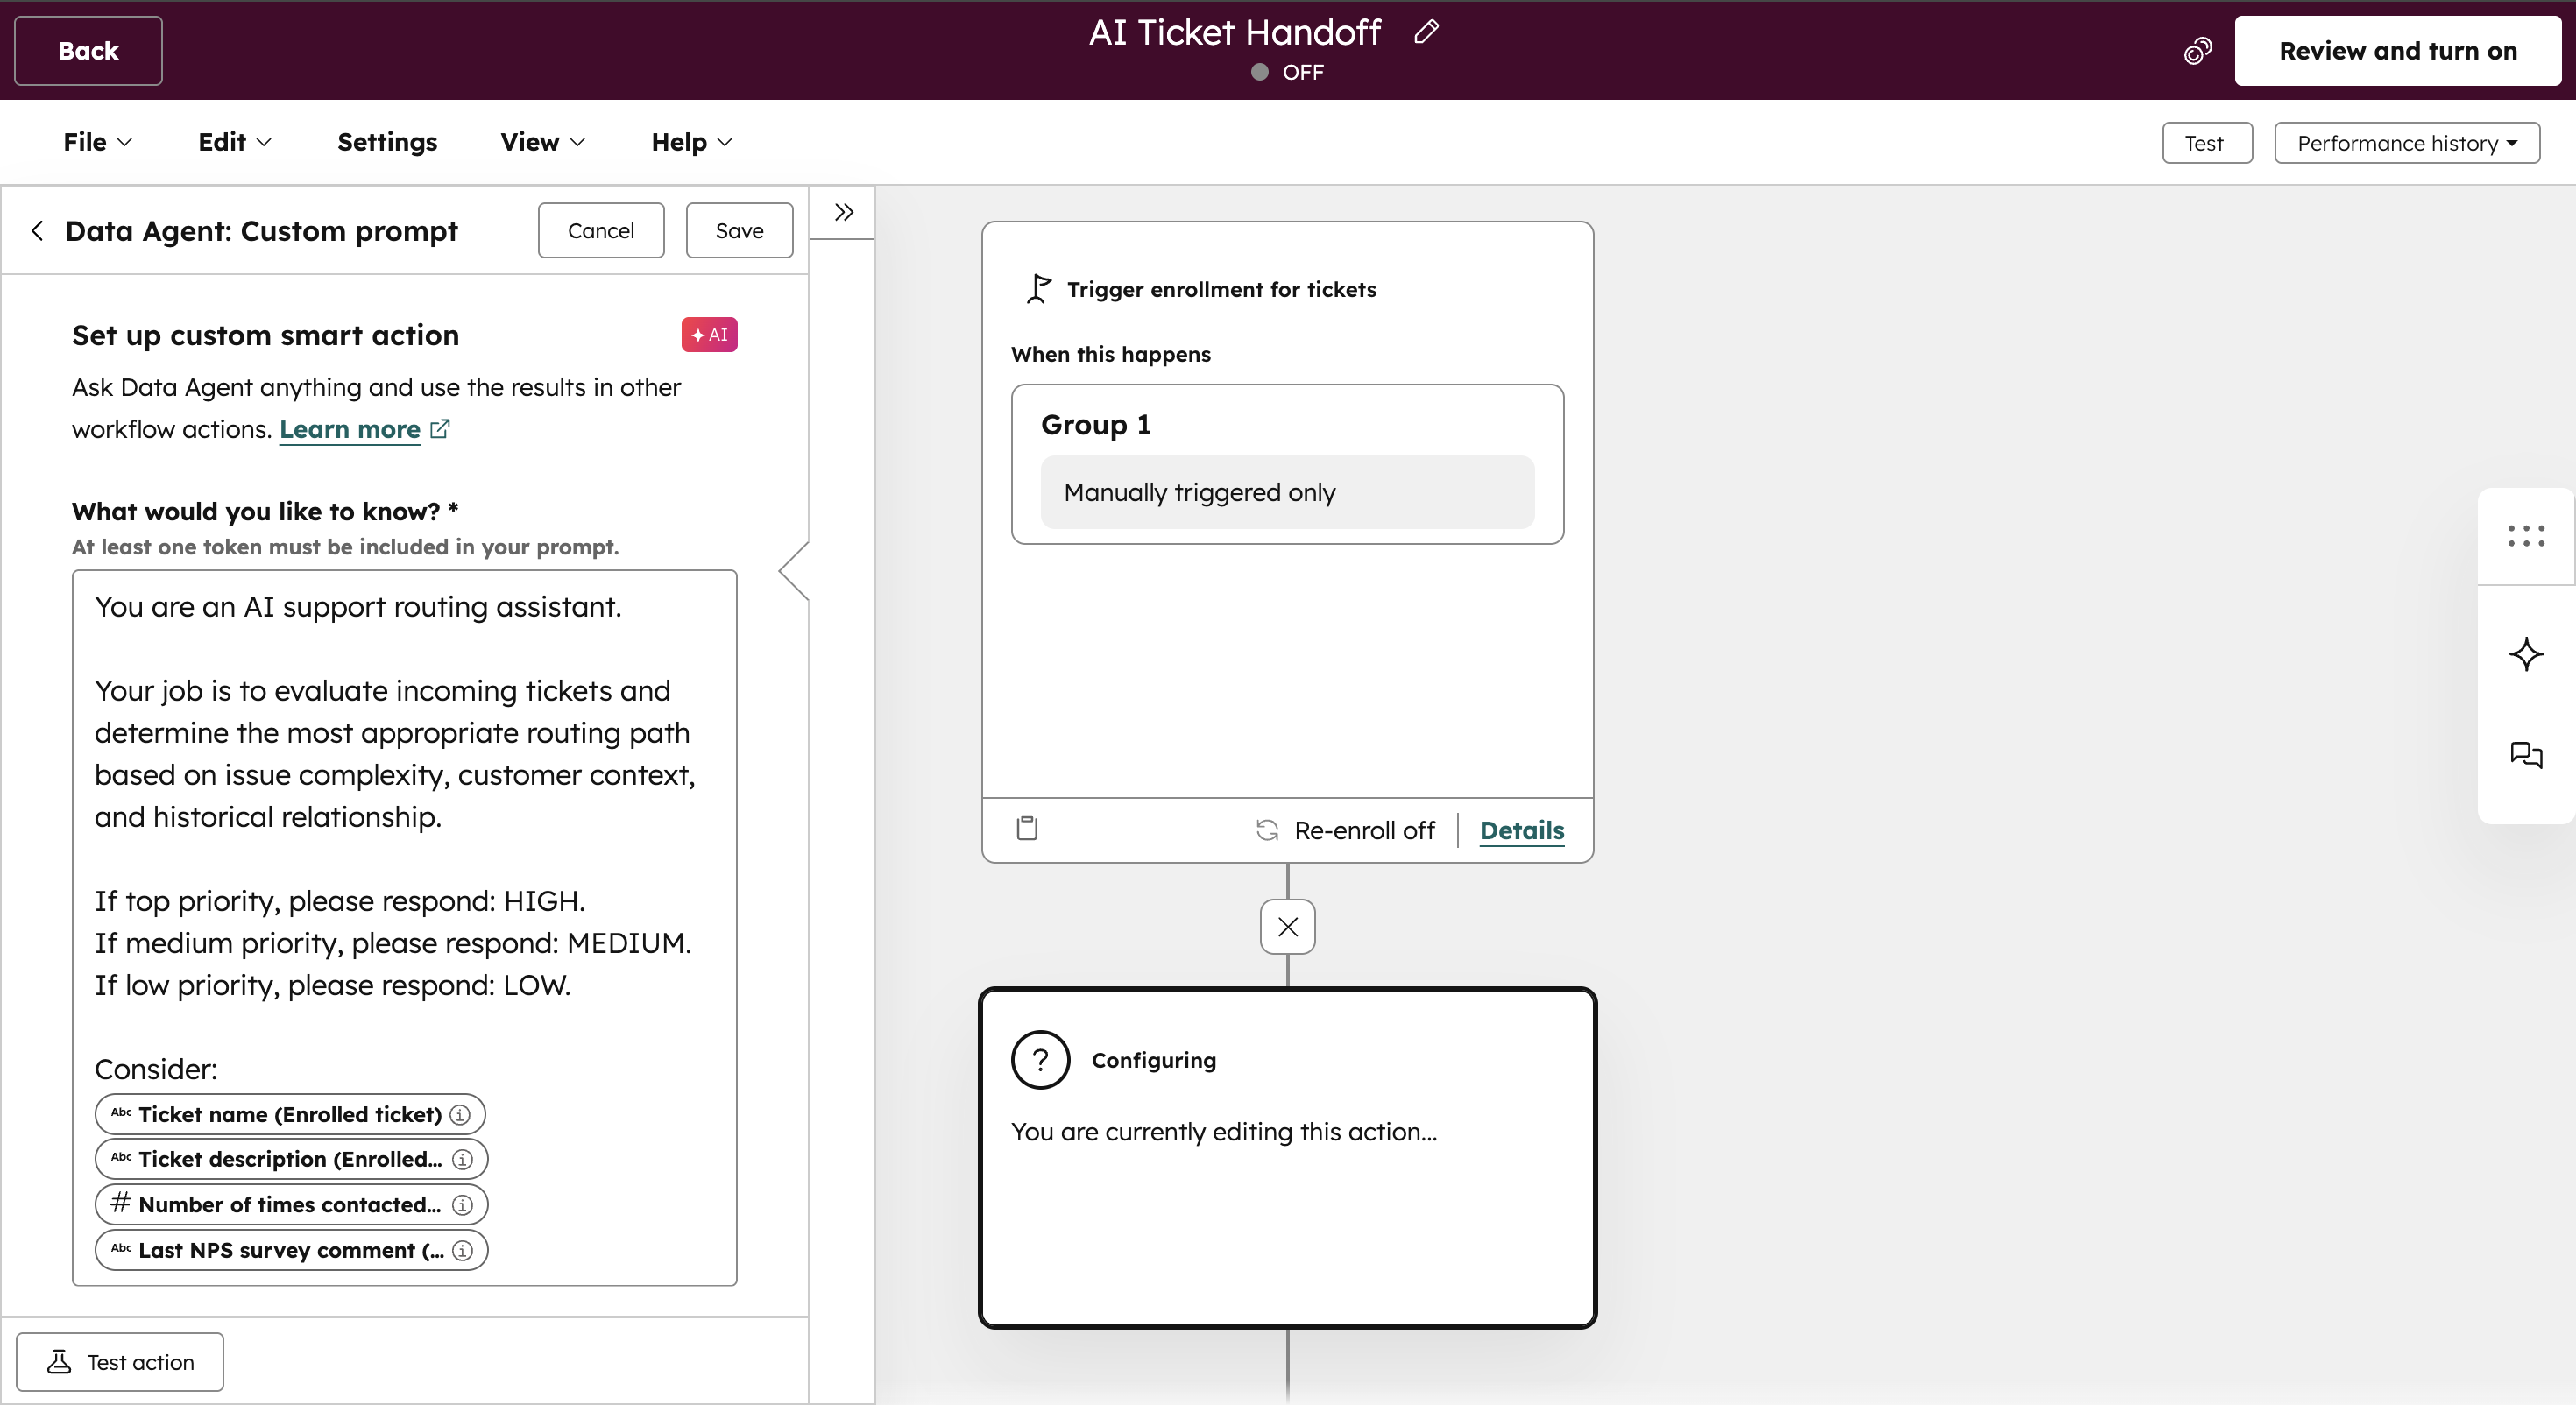The width and height of the screenshot is (2576, 1405).
Task: Open comments using the chat bubbles icon
Action: 2527,756
